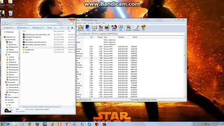The image size is (224, 126).
Task: Open the Options menu in WinRAR
Action: point(98,23)
